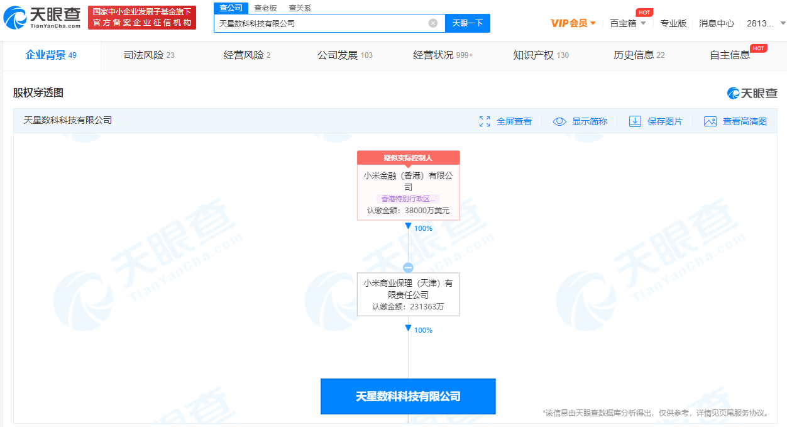Image resolution: width=787 pixels, height=427 pixels.
Task: Toggle short names with the eye icon
Action: (559, 121)
